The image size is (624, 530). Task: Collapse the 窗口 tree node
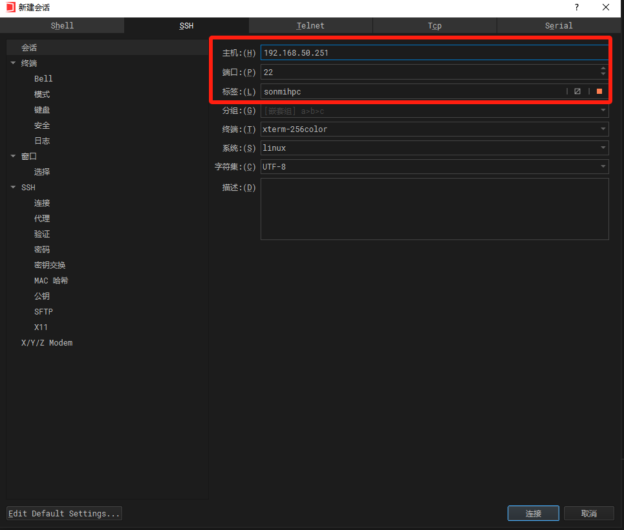pos(13,156)
